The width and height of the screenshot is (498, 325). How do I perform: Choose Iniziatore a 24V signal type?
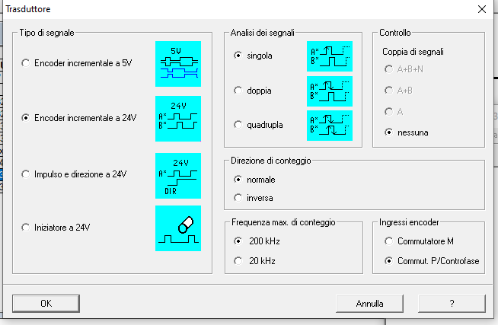[x=56, y=228]
